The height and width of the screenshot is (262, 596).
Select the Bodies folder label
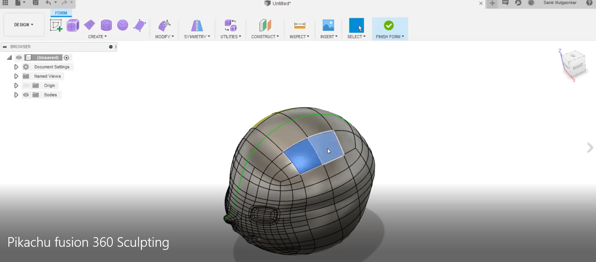(x=50, y=95)
